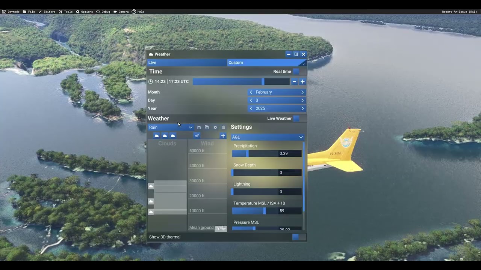Screen dimensions: 481x270
Task: Open the Tools menu
Action: (65, 12)
